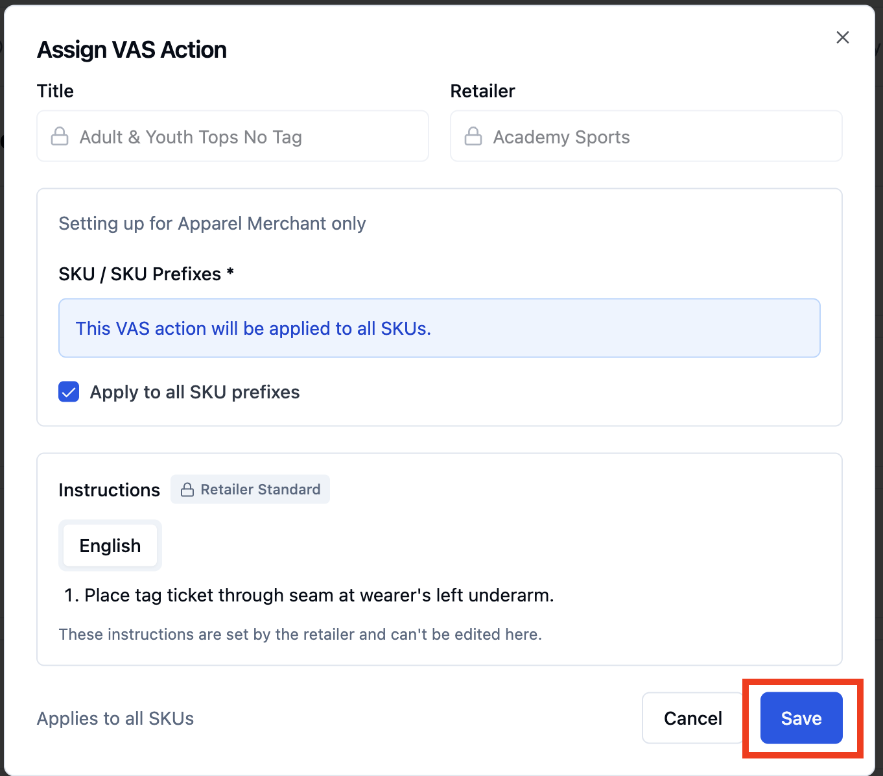Close the Assign VAS Action dialog

pyautogui.click(x=842, y=38)
